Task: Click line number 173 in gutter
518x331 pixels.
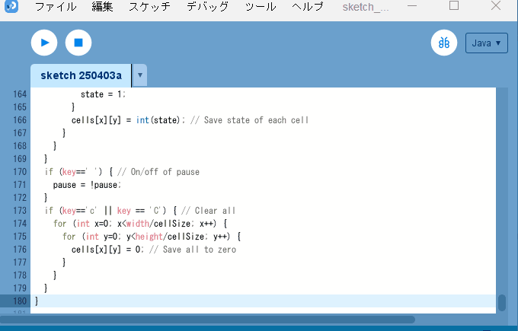Action: pos(20,211)
